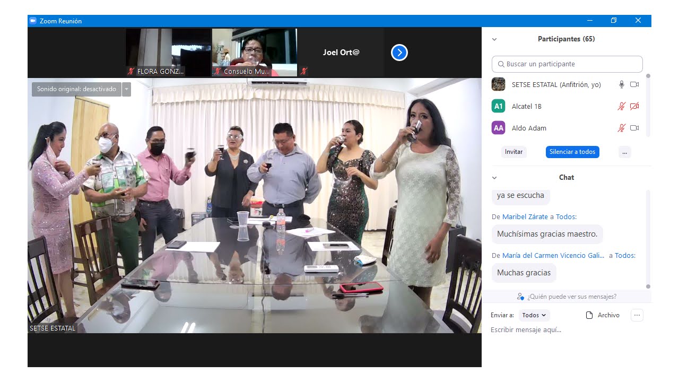Screen dimensions: 679x382
Task: Open Enviar a Todos dropdown
Action: pos(534,315)
